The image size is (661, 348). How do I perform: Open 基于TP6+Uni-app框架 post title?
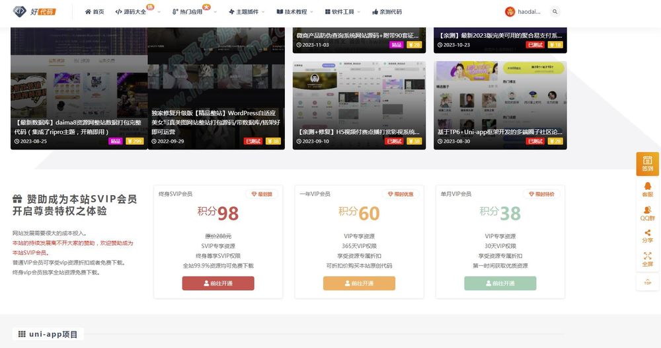point(500,132)
